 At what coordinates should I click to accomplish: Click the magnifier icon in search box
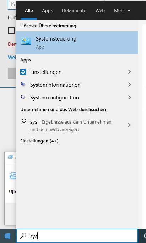[x=23, y=236]
